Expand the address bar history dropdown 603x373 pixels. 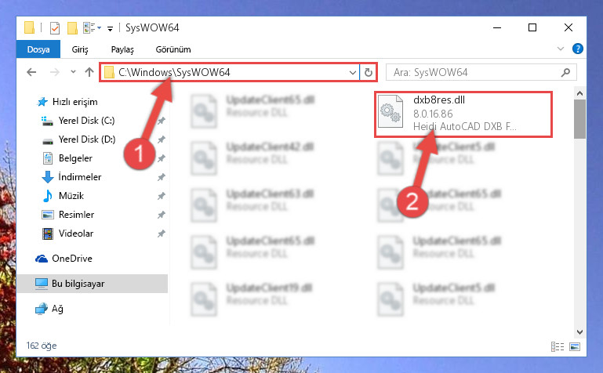coord(352,72)
